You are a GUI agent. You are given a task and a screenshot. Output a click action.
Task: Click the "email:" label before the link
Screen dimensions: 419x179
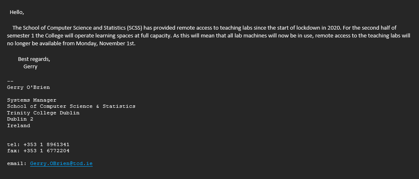(x=17, y=163)
